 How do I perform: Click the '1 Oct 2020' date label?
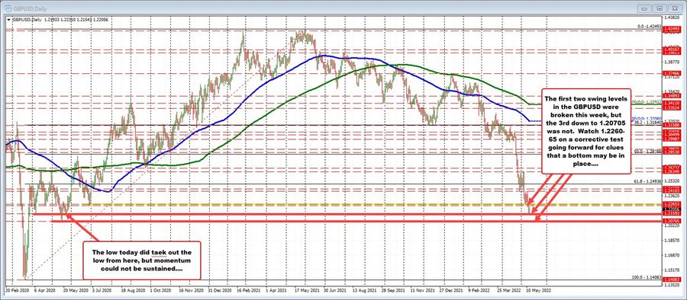(x=161, y=289)
